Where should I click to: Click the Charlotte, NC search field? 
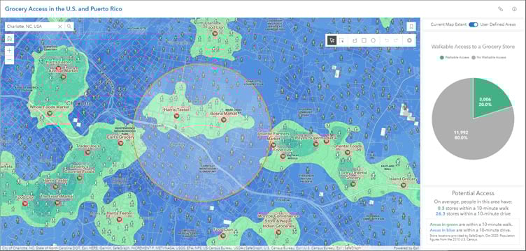[x=31, y=26]
